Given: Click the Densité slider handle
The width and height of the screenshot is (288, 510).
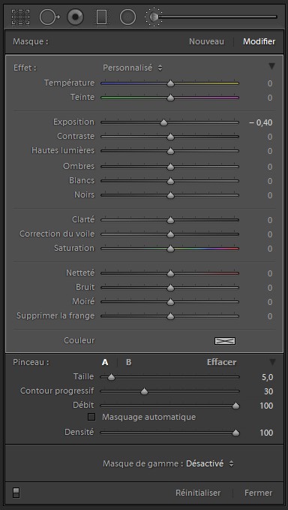Looking at the screenshot, I should pos(236,433).
